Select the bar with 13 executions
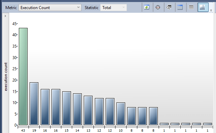 point(88,110)
